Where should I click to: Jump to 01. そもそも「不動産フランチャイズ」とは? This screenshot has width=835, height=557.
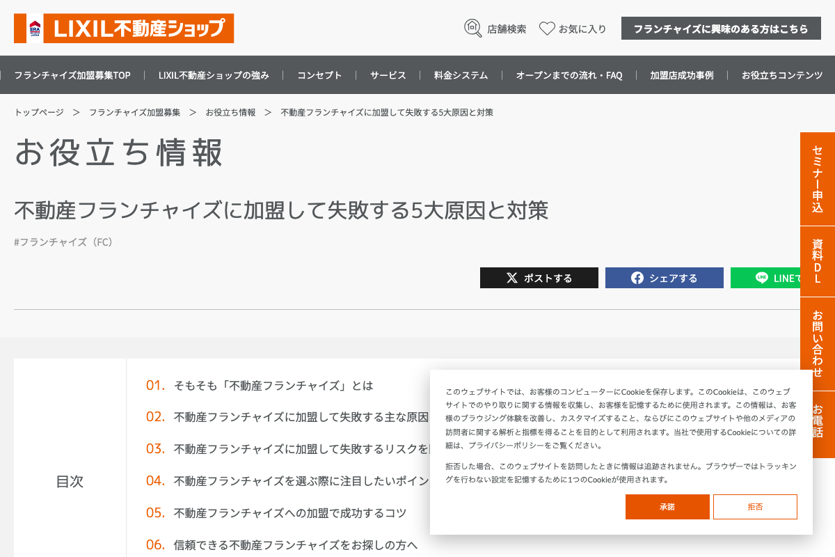coord(260,385)
